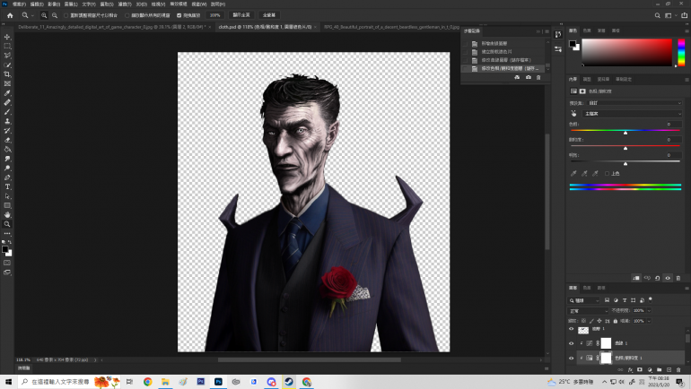Viewport: 691px width, 389px height.
Task: Open the Preset dropdown in Properties panel
Action: click(633, 103)
